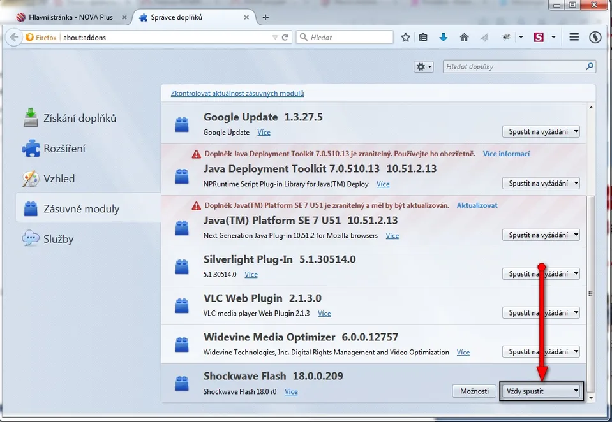This screenshot has width=612, height=422.
Task: Open the 'Rozšíření' category
Action: (88, 149)
